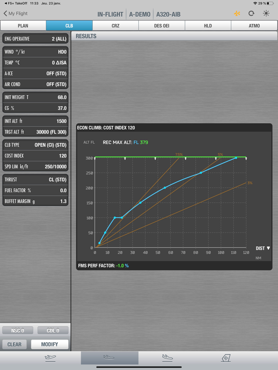Select the climb curve point at FL 150
The height and width of the screenshot is (370, 278).
140,203
